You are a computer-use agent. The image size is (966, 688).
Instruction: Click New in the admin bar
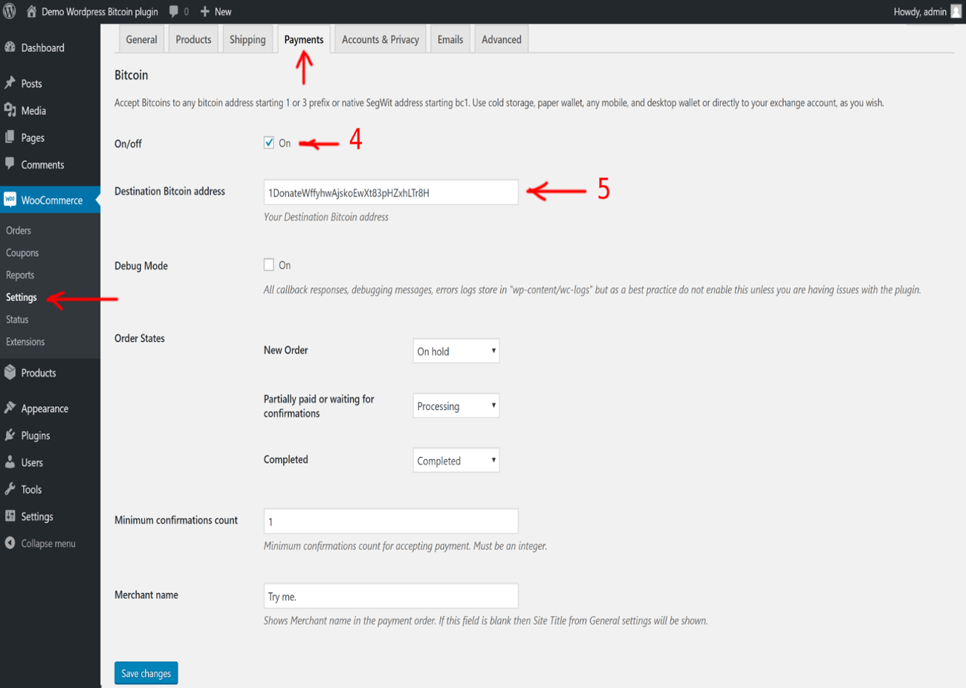223,12
